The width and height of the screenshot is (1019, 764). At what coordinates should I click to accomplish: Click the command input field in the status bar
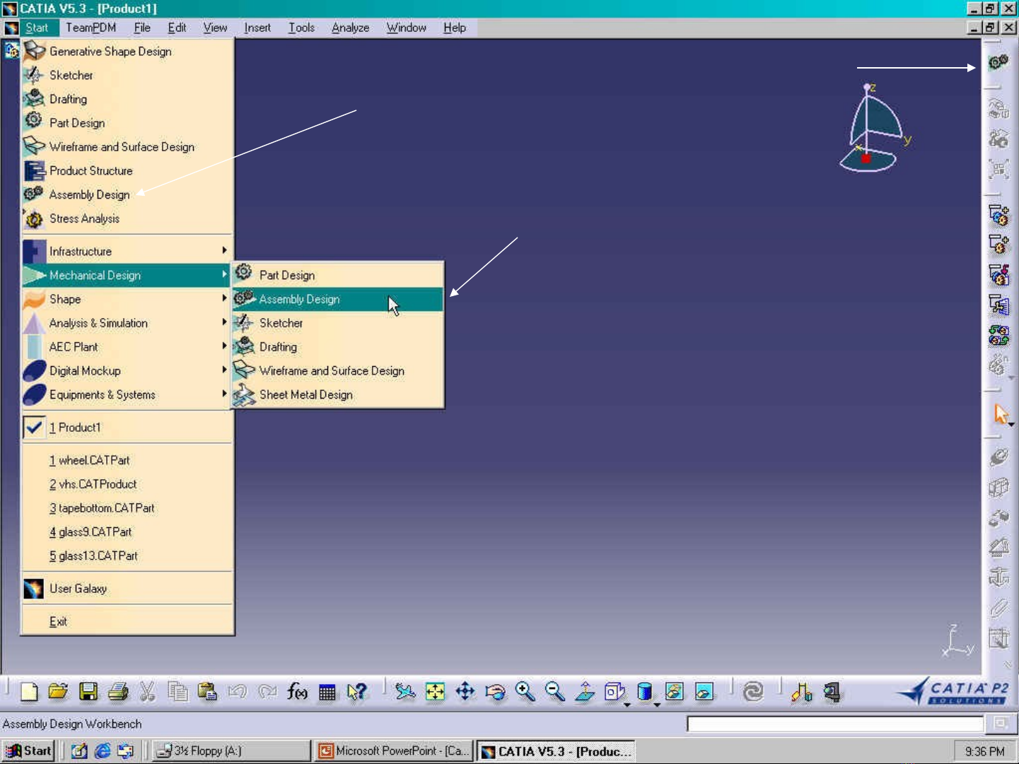coord(834,724)
